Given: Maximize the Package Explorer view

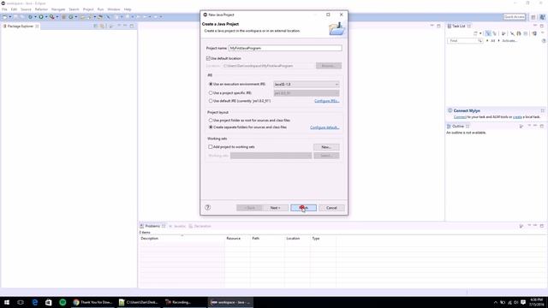Looking at the screenshot, I should point(132,26).
